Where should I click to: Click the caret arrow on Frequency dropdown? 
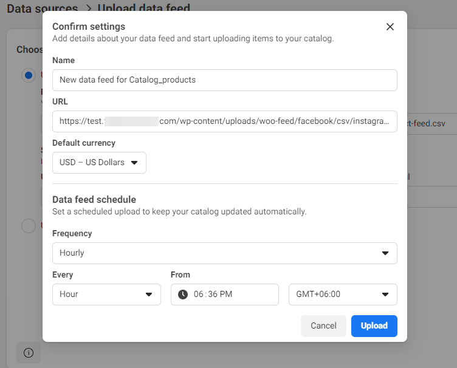(385, 253)
